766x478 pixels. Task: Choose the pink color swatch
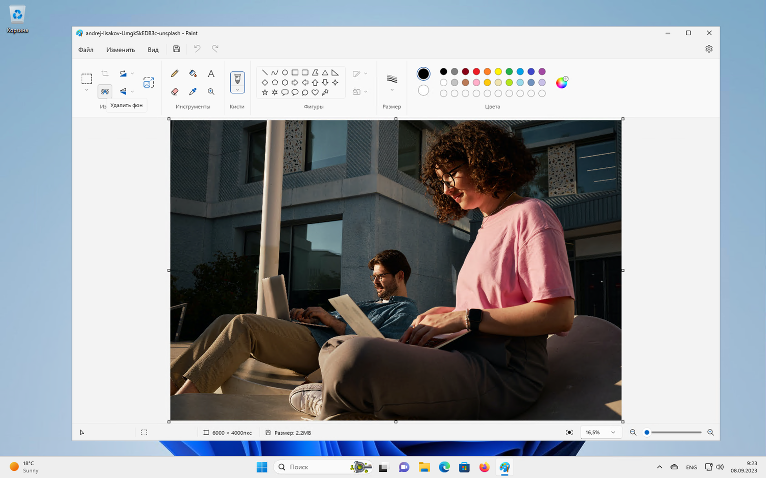(476, 83)
